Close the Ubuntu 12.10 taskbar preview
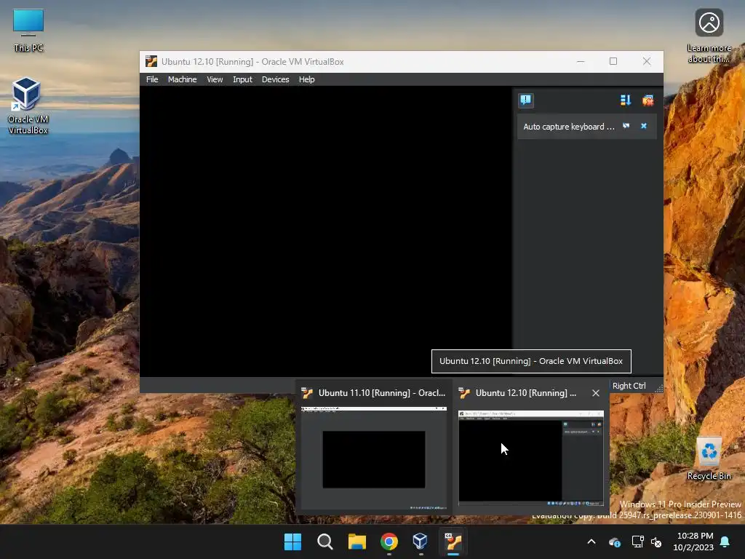Viewport: 745px width, 559px height. coord(596,393)
